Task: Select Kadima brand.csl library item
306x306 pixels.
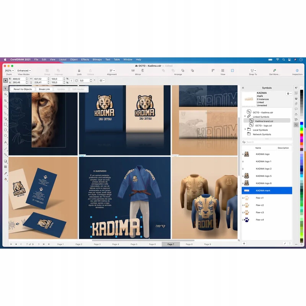Action: point(267,121)
